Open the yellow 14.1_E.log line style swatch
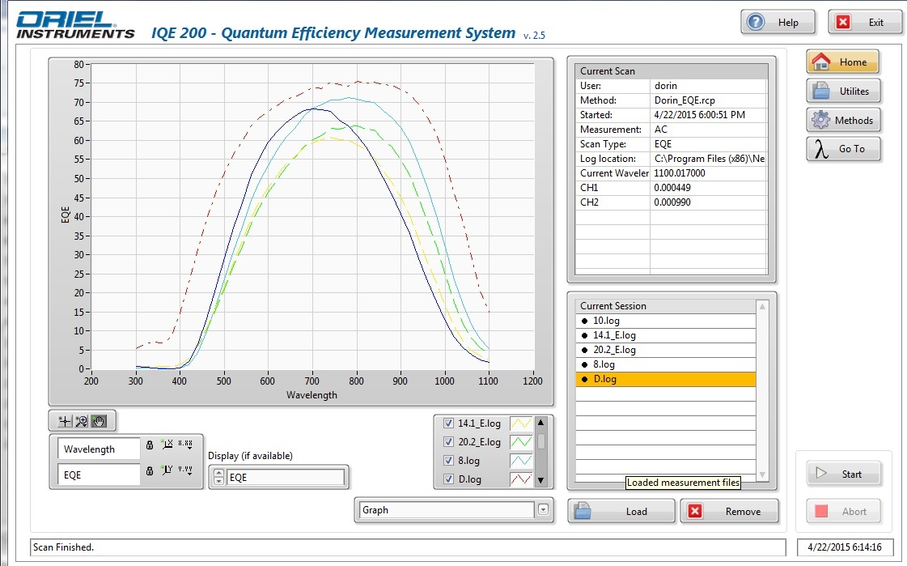The width and height of the screenshot is (907, 566). (x=521, y=423)
